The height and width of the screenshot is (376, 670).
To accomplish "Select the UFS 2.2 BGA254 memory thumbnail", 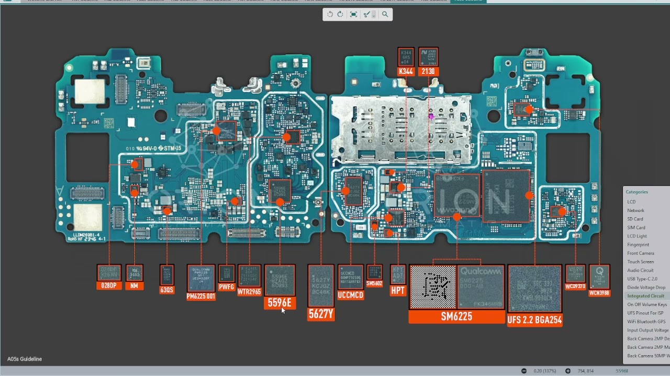I will (x=534, y=289).
